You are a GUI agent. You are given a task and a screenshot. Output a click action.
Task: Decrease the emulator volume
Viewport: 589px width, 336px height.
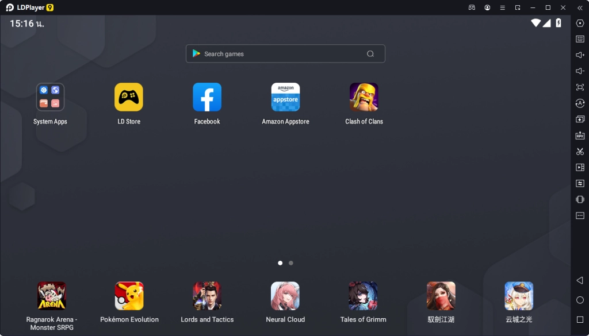pyautogui.click(x=580, y=71)
